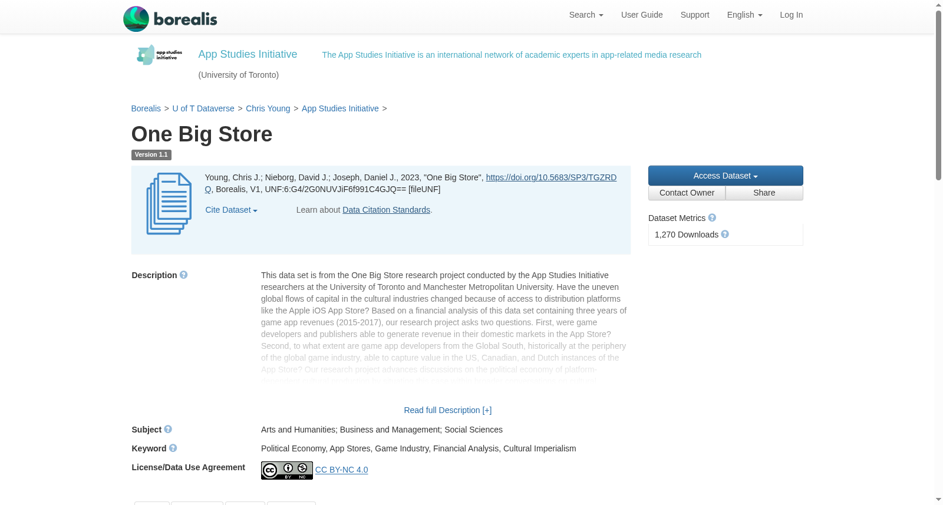943x505 pixels.
Task: Show help icon beside Dataset Metrics
Action: [x=712, y=218]
